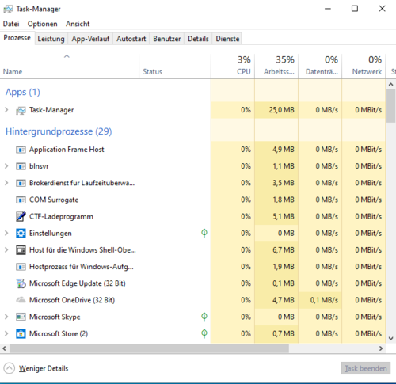Expand the Brokerdienst für Laufzeitüberwachung entry
This screenshot has width=396, height=384.
point(6,183)
